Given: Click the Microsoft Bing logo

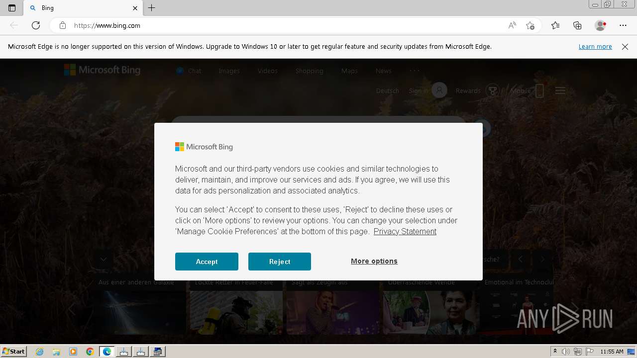Looking at the screenshot, I should point(102,70).
